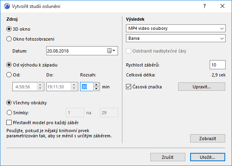Click the Rychlost záběrů field with 10
This screenshot has height=166, width=232.
(x=218, y=64)
